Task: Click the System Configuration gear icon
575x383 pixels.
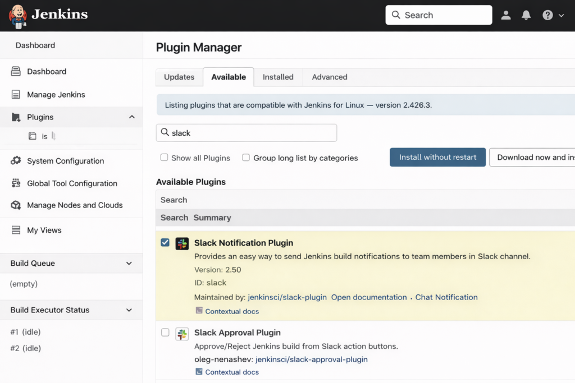Action: pos(16,161)
